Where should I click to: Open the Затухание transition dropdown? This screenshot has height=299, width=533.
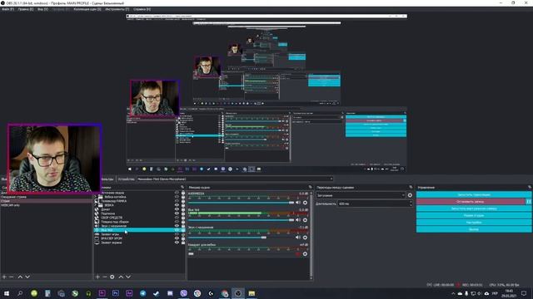[361, 195]
